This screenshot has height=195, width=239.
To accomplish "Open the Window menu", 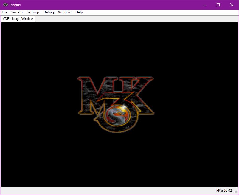I will (65, 12).
